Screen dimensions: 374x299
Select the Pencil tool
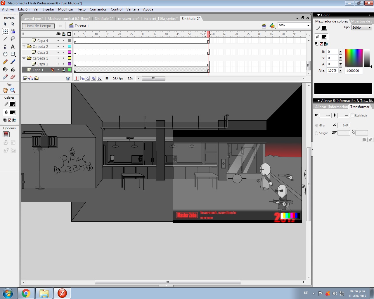[5, 62]
